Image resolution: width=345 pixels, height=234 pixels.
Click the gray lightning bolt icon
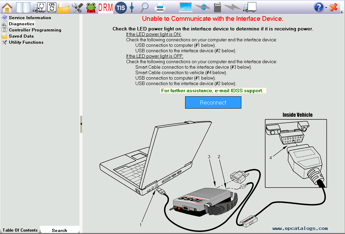pyautogui.click(x=232, y=8)
